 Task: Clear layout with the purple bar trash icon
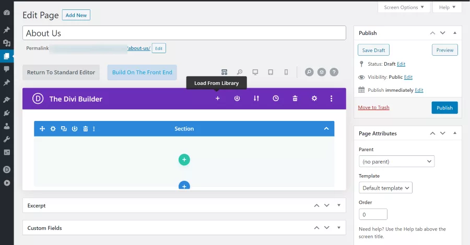coord(295,99)
